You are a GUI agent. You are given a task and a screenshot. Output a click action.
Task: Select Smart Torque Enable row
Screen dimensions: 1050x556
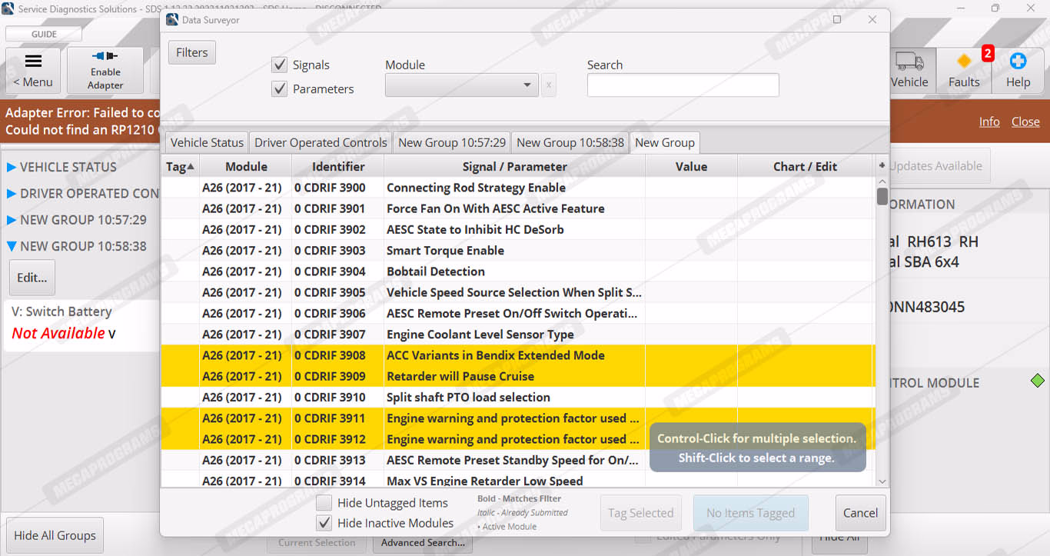(x=518, y=251)
